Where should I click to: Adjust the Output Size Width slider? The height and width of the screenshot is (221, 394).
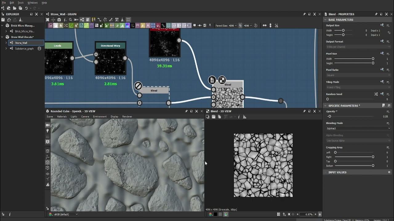coord(343,30)
